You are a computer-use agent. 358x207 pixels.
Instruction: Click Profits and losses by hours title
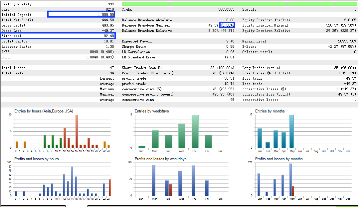click(x=37, y=159)
